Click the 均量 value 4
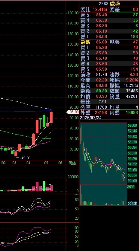Screen dimensions: 140x251 click(x=137, y=107)
